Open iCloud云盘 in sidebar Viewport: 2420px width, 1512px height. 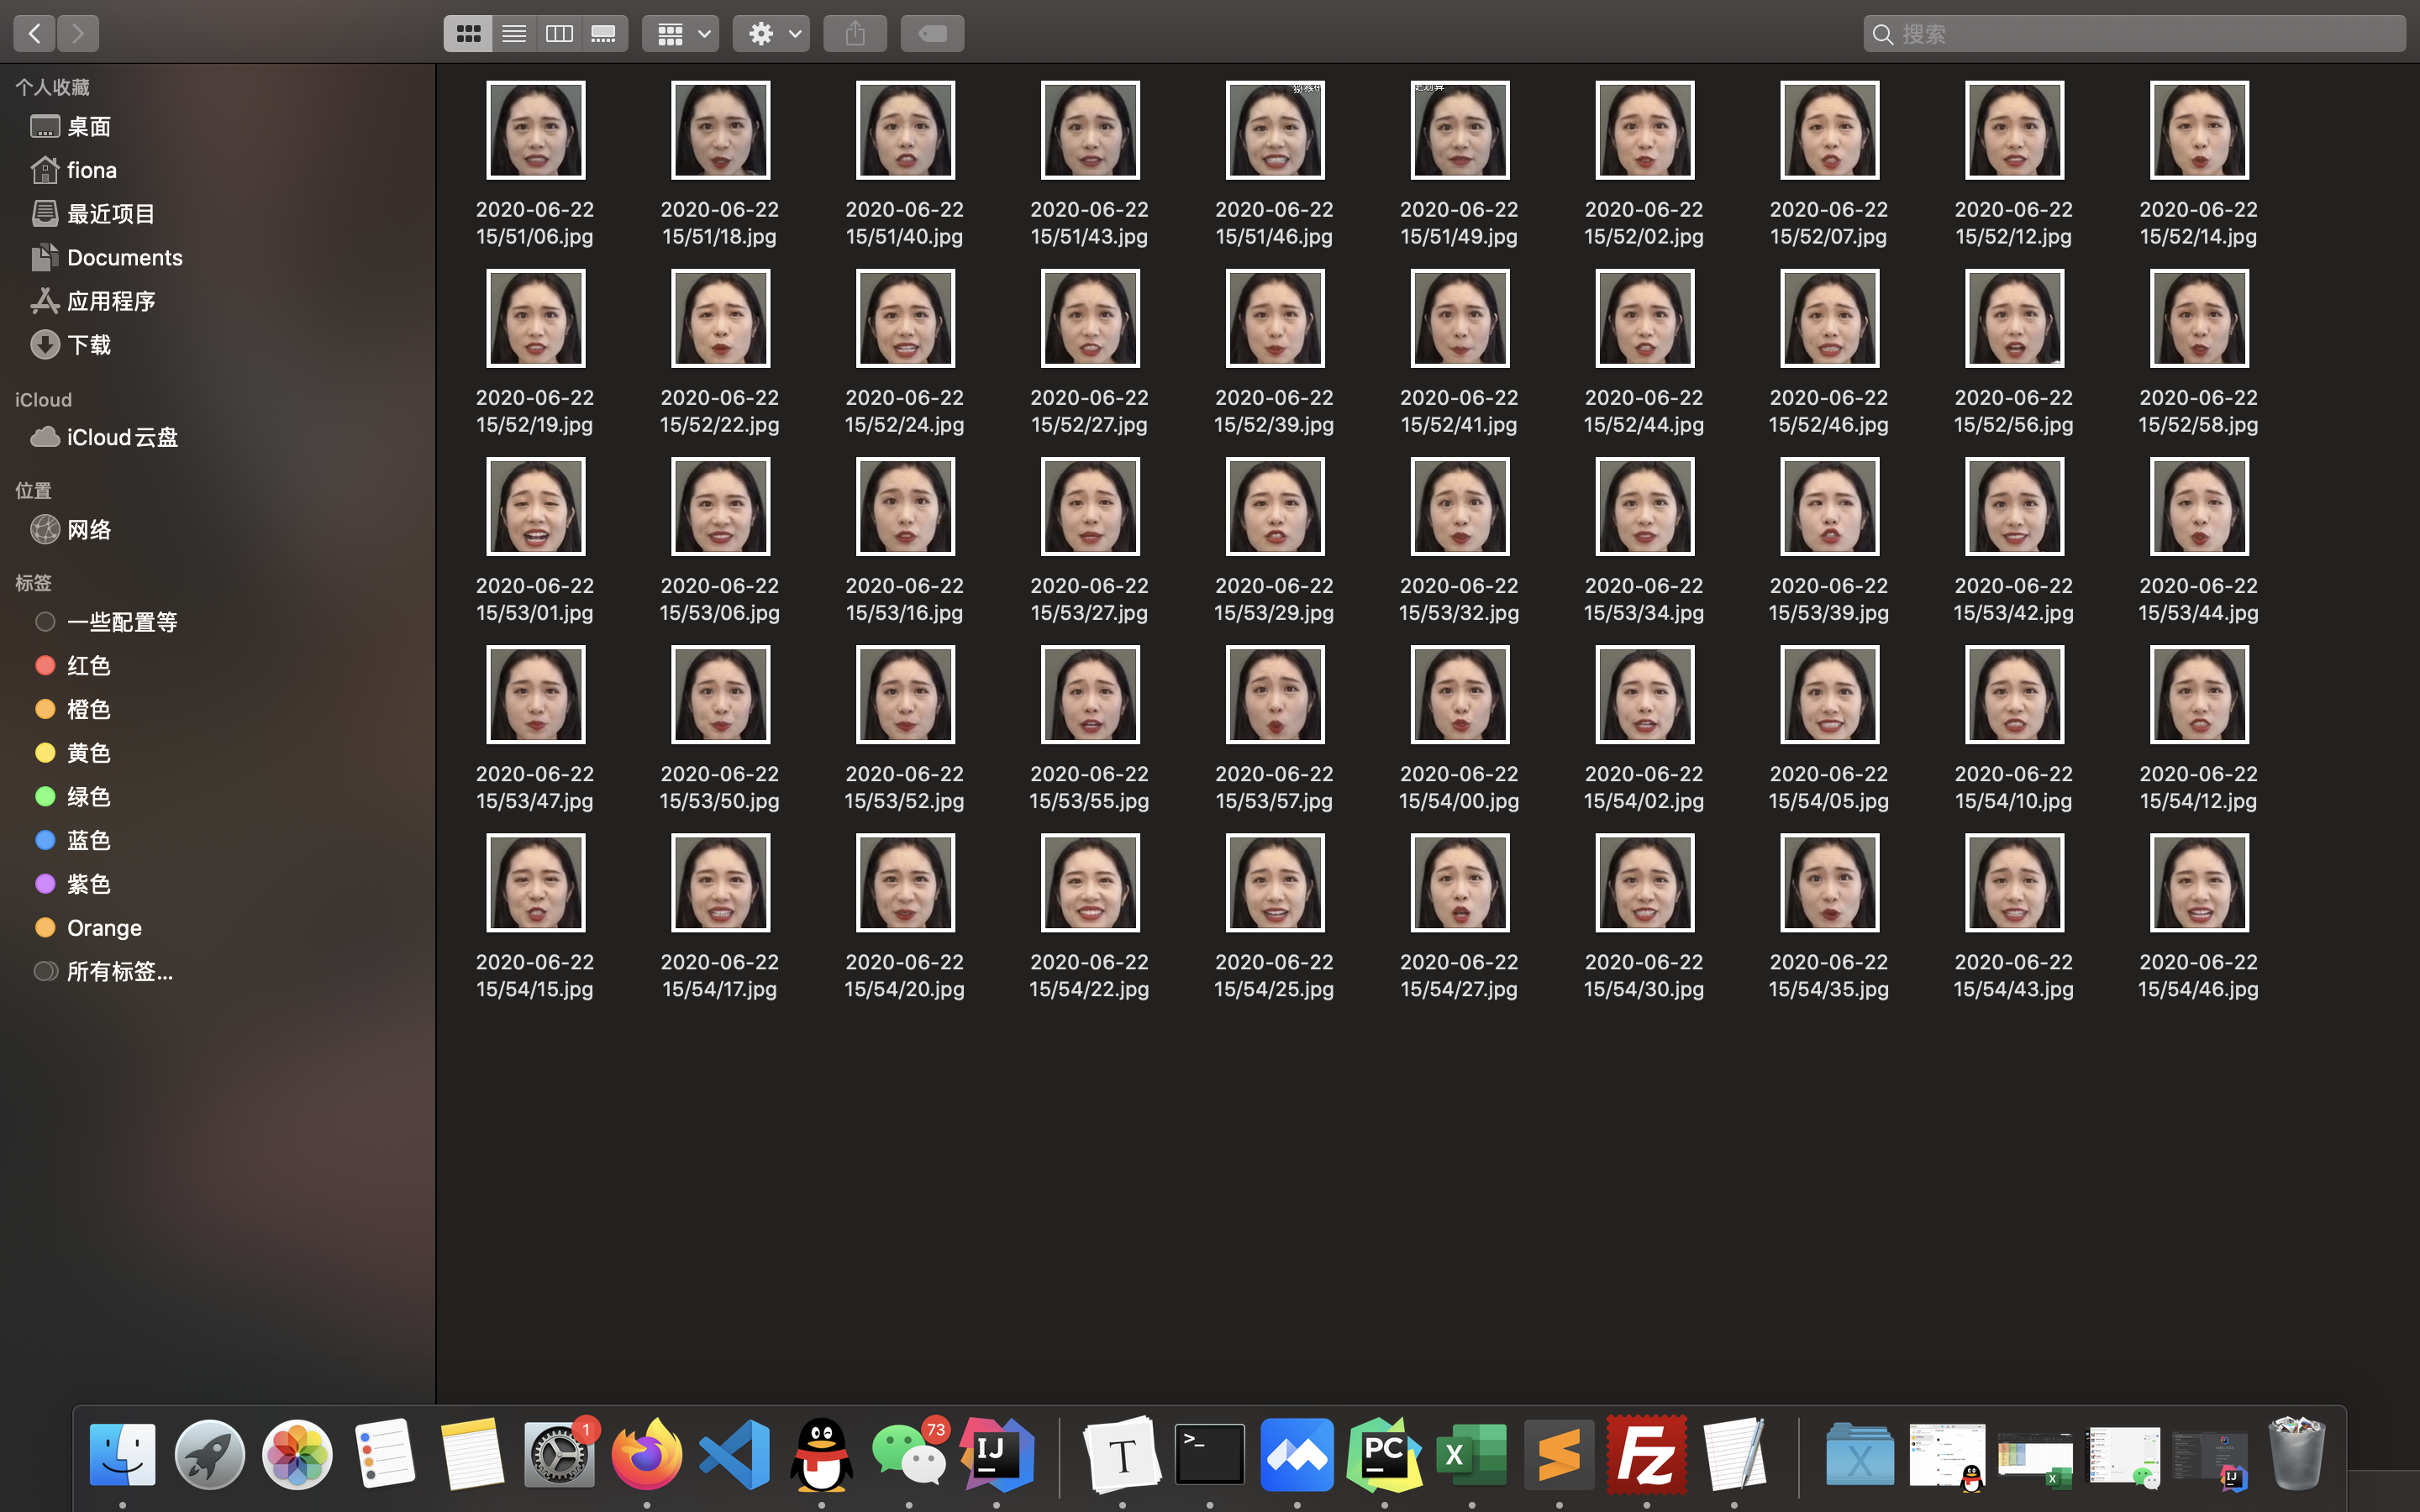(121, 437)
